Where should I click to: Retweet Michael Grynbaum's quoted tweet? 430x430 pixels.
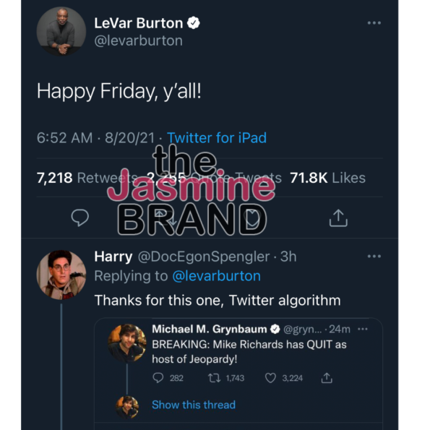[214, 378]
